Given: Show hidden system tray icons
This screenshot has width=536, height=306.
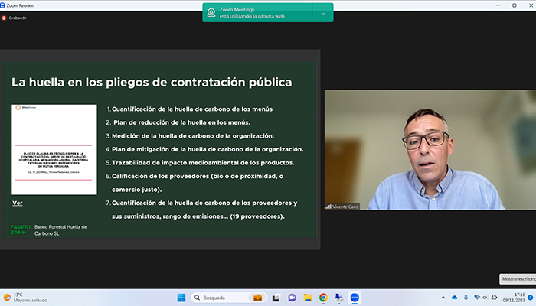Looking at the screenshot, I should 442,297.
